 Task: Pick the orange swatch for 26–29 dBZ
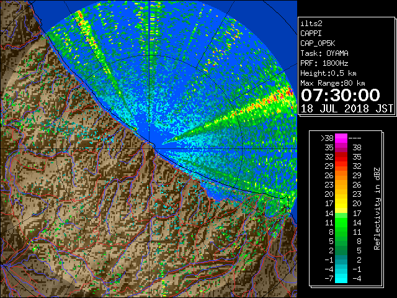341,175
